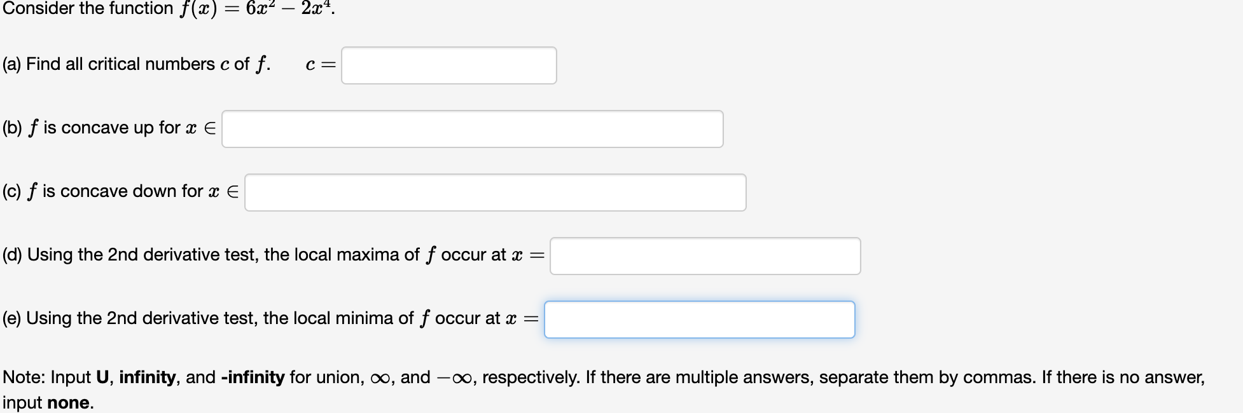Viewport: 1243px width, 413px height.
Task: Focus the field for 2nd derivative test maxima
Action: (704, 256)
